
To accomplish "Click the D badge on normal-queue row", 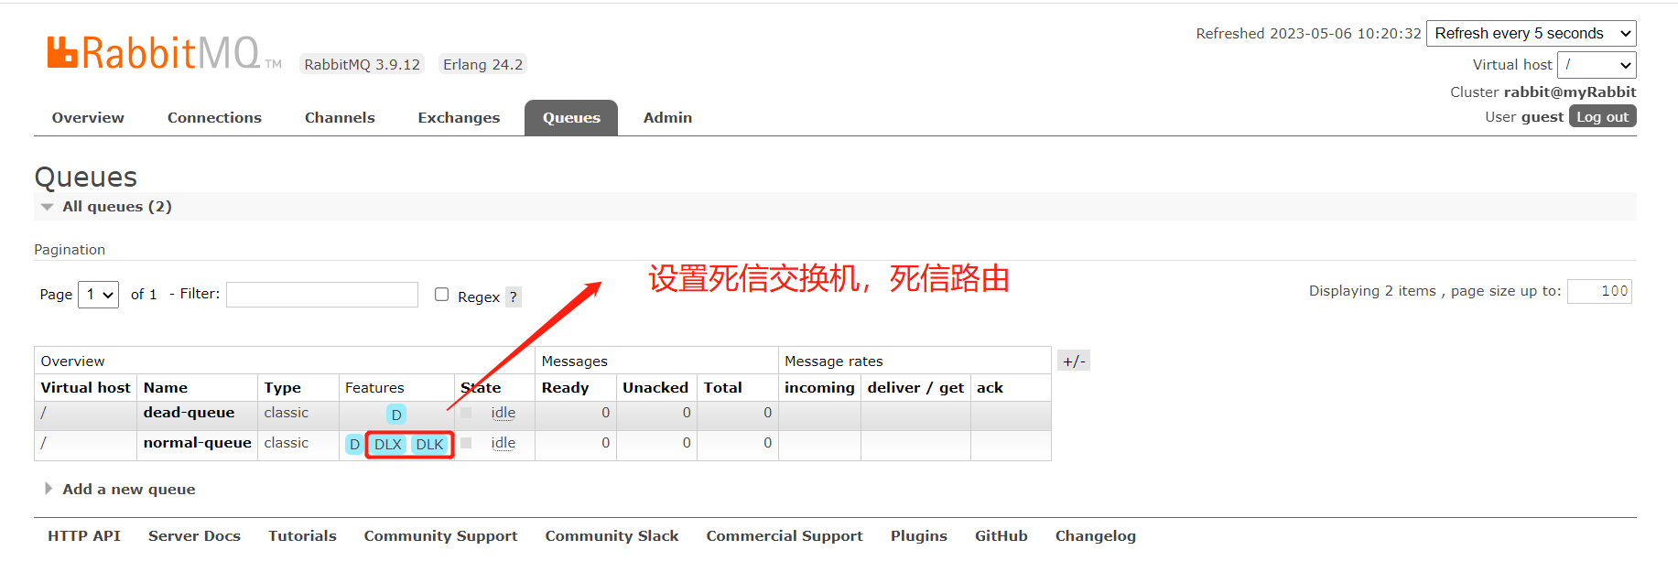I will pos(354,445).
